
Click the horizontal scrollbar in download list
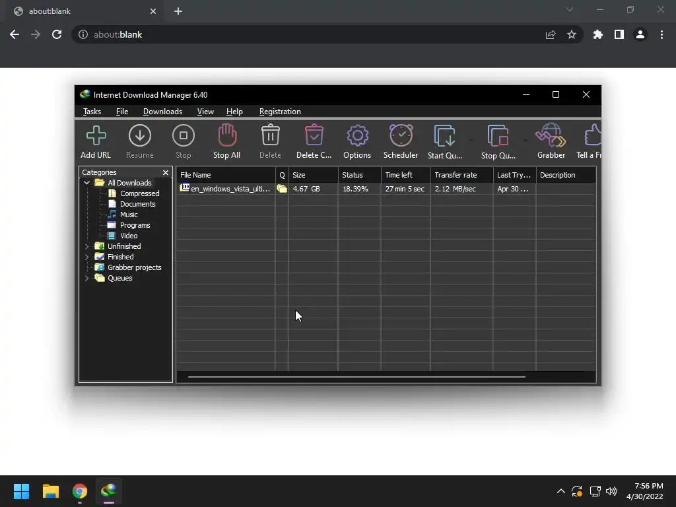pos(356,377)
